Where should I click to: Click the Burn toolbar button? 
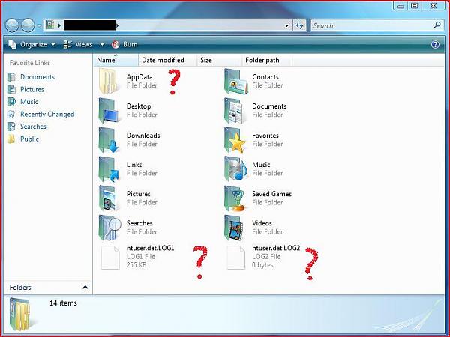[x=124, y=44]
